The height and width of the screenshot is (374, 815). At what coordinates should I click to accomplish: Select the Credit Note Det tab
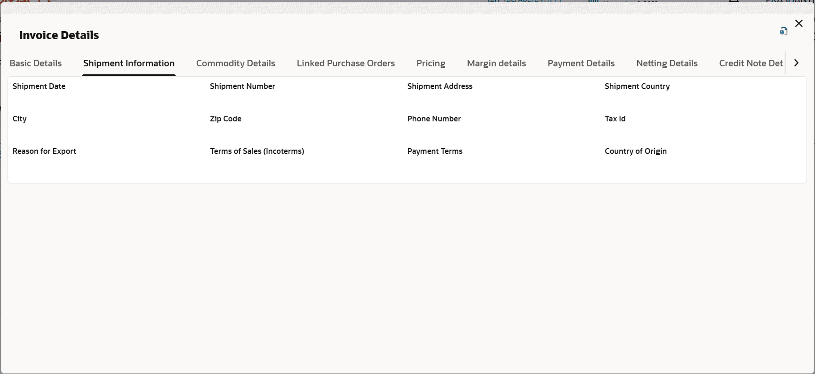click(751, 63)
